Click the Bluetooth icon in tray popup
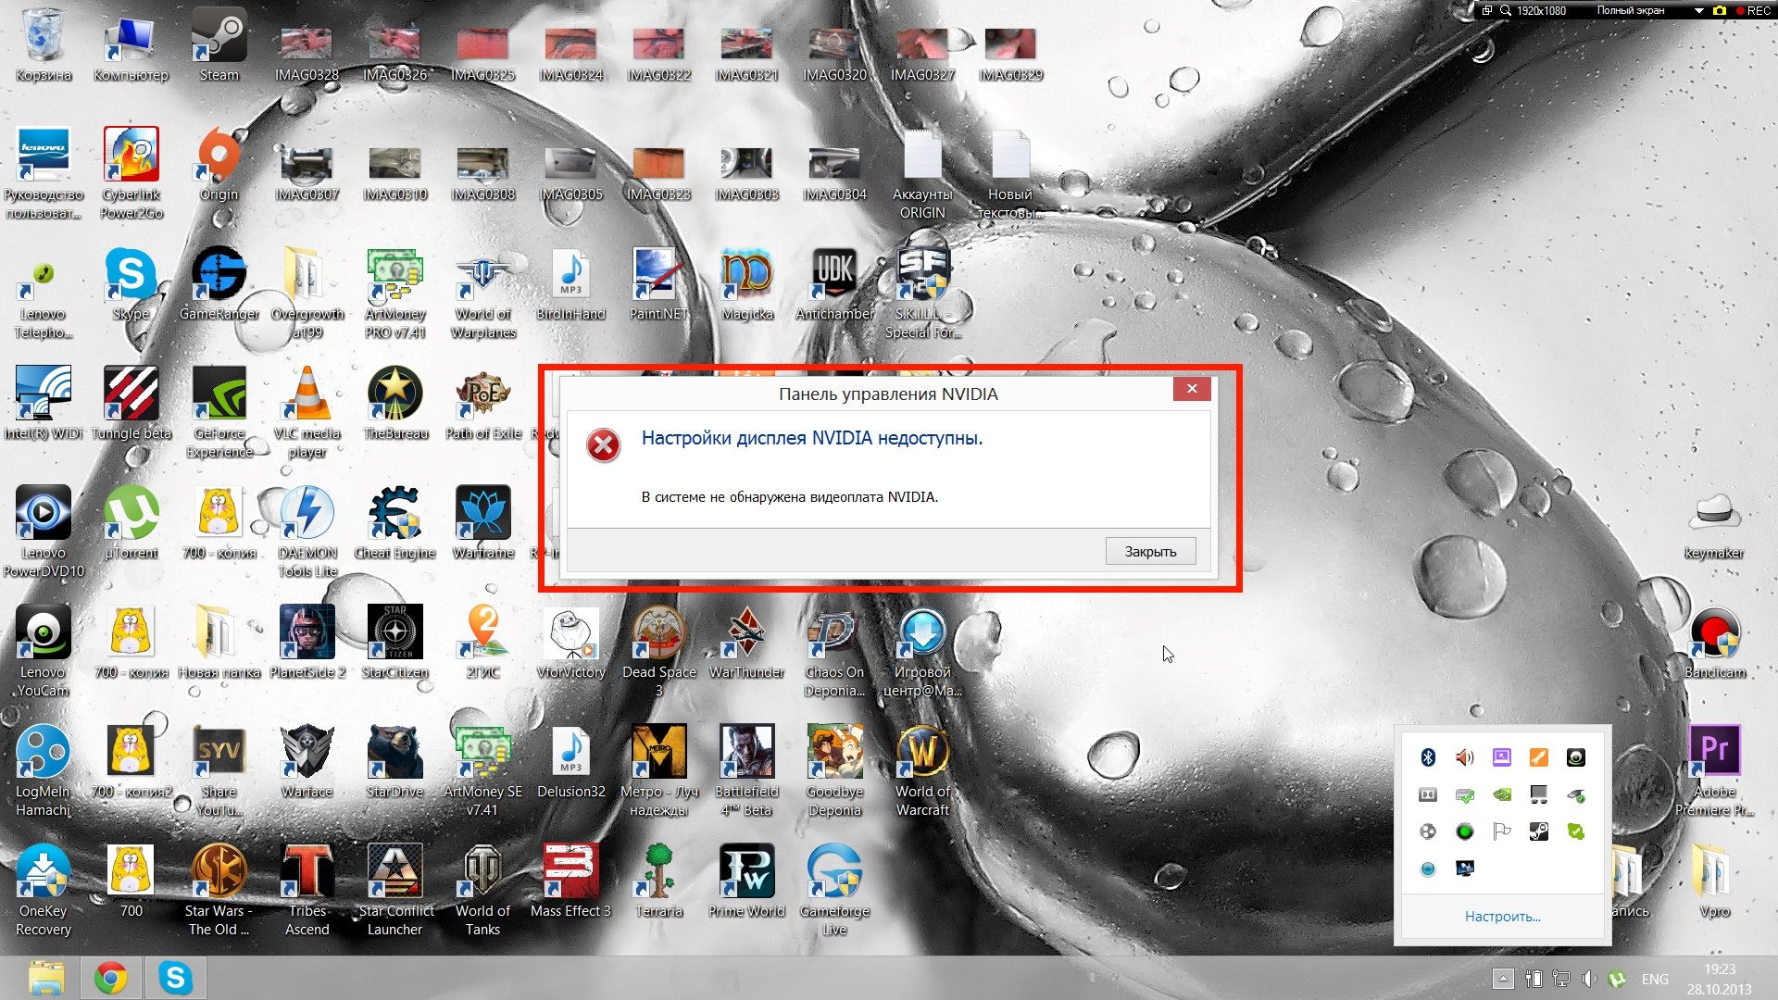This screenshot has width=1778, height=1000. 1428,757
